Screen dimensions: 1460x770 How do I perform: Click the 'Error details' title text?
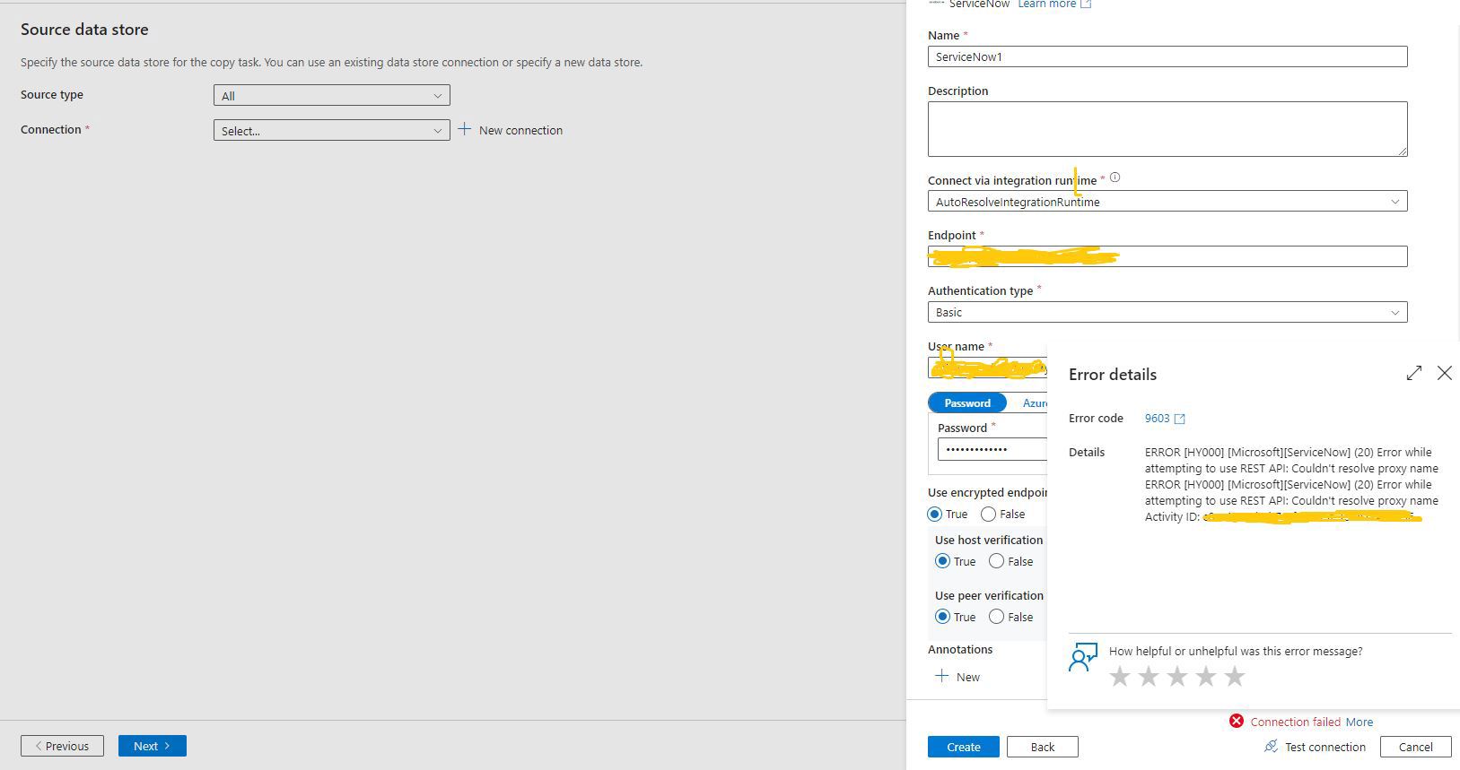pos(1113,375)
